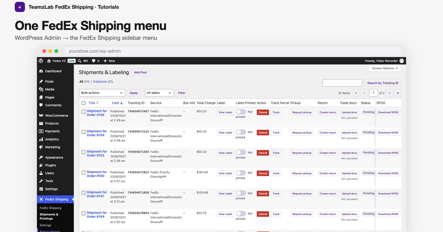Open Tools via the wrench icon

click(41, 181)
